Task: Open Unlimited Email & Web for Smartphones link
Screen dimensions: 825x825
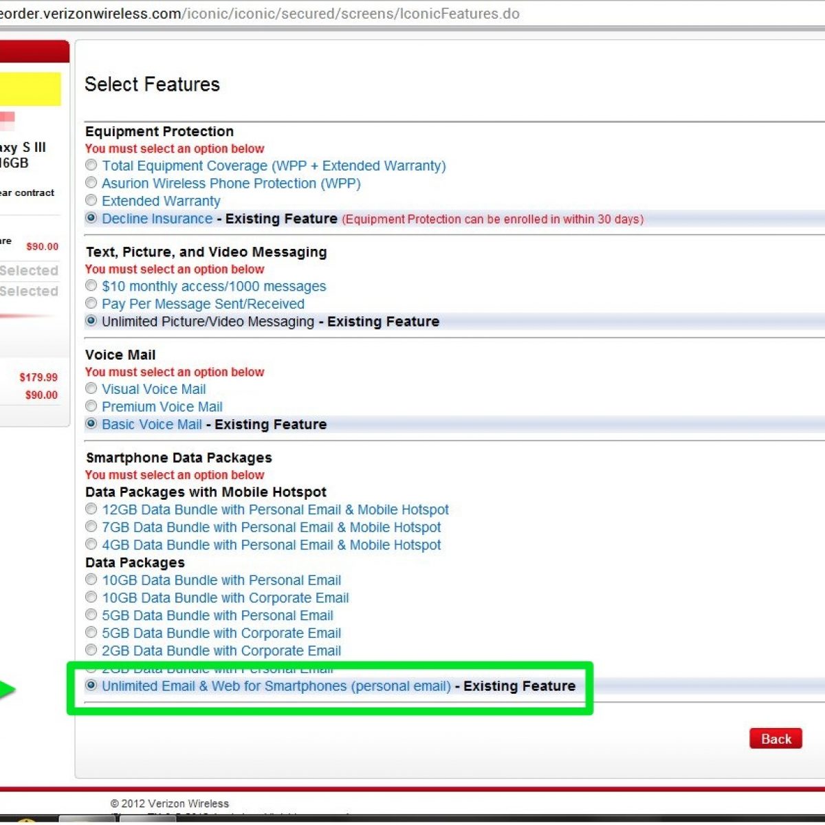Action: [276, 686]
